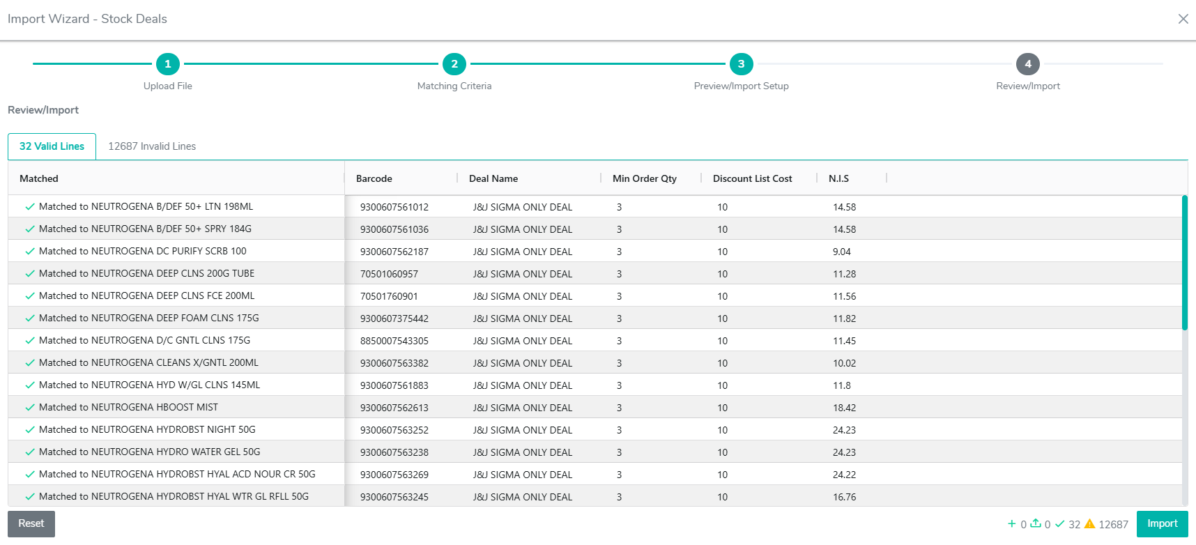Switch to the 12687 Invalid Lines tab
Image resolution: width=1196 pixels, height=545 pixels.
[x=152, y=146]
